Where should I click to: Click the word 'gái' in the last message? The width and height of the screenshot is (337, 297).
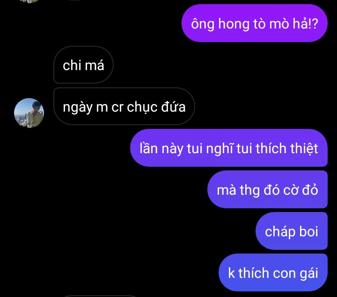[309, 273]
